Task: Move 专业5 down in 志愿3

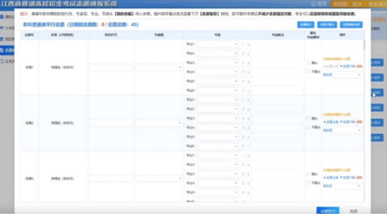Action: click(x=249, y=193)
